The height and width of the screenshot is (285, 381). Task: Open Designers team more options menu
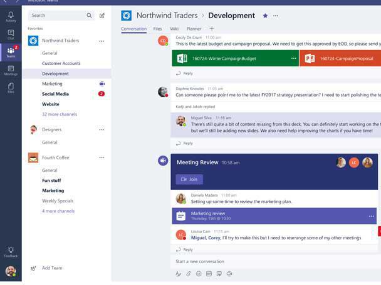(102, 130)
